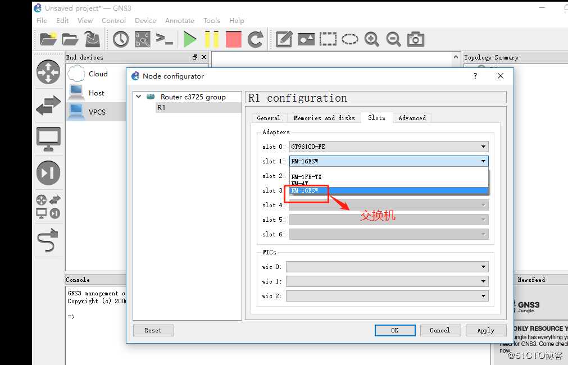Open the Device menu
The height and width of the screenshot is (365, 568).
click(x=146, y=21)
